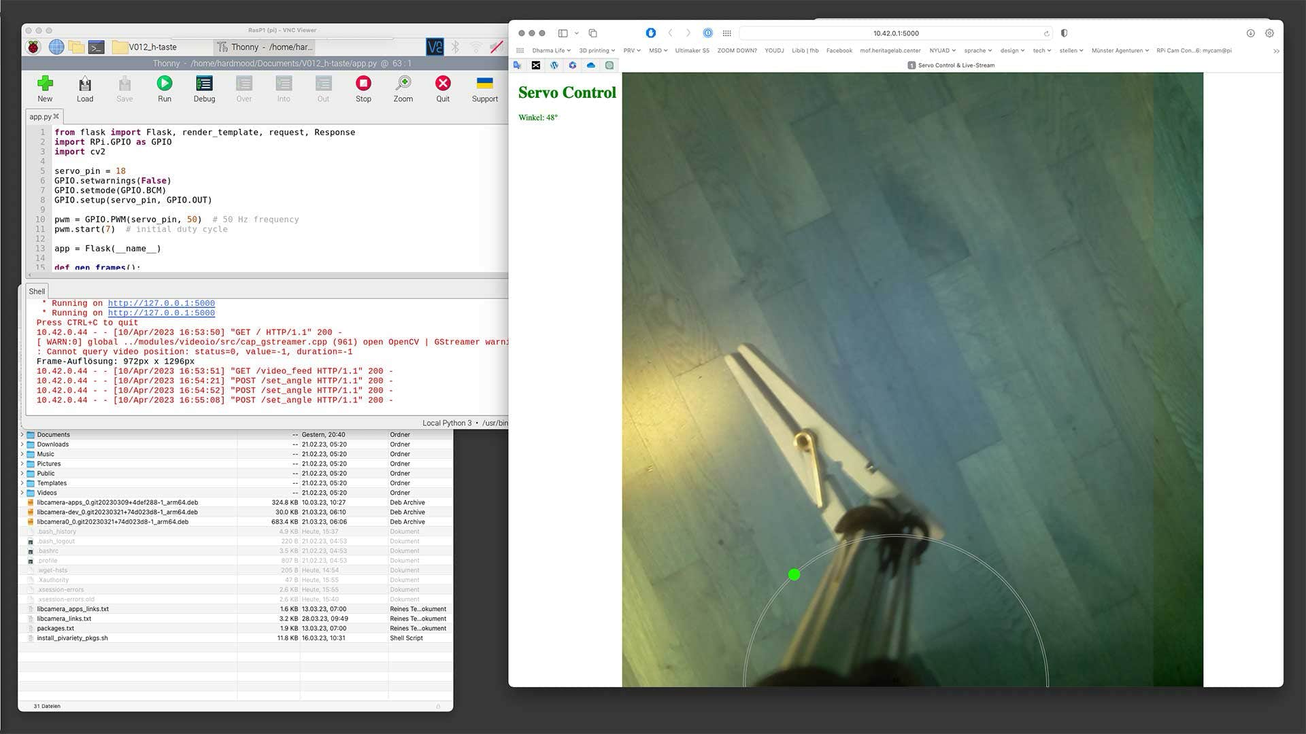The width and height of the screenshot is (1306, 734).
Task: Open Safari tab overview icon
Action: (x=592, y=33)
